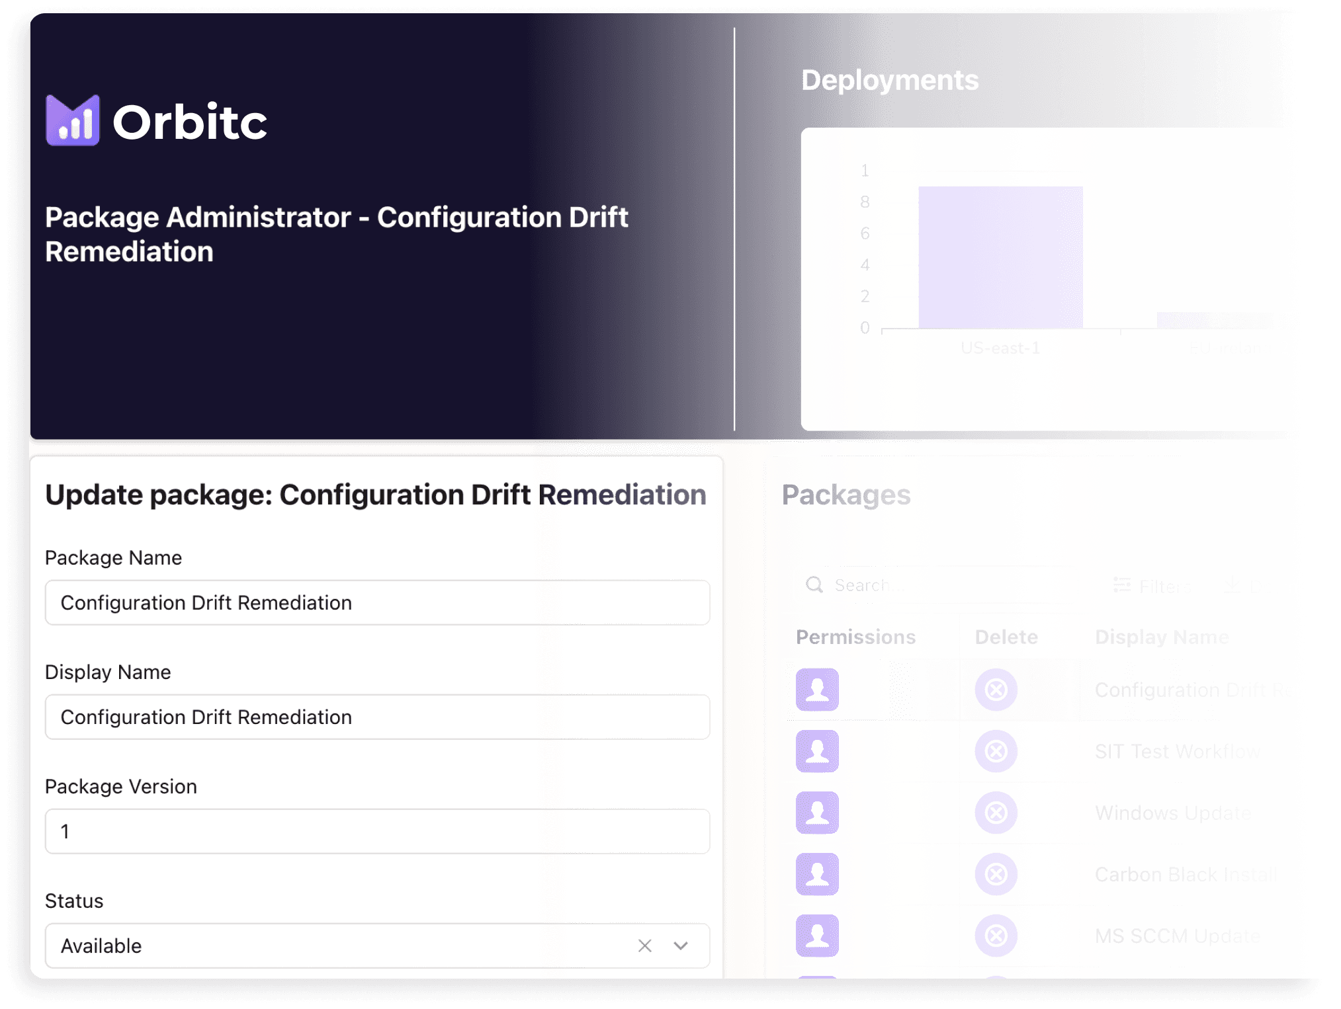Delete the SIT Test Workflow package

pos(995,752)
